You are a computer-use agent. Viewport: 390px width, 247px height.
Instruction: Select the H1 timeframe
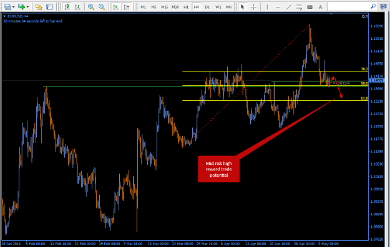pos(186,7)
